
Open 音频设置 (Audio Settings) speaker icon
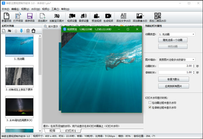click(x=84, y=16)
